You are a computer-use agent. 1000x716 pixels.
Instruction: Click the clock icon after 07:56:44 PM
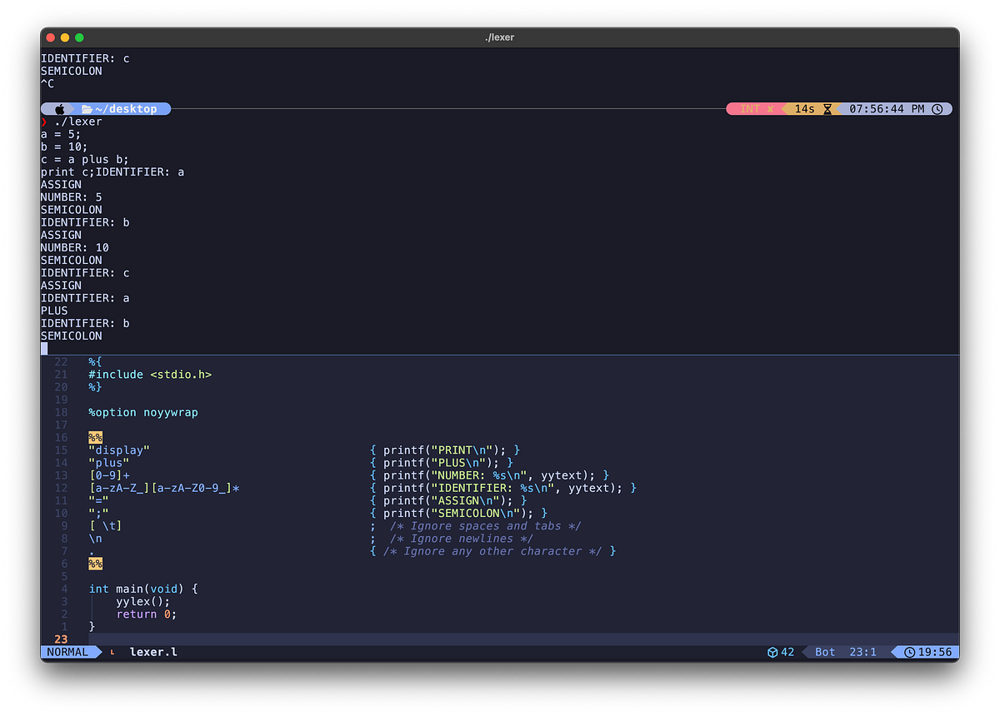(x=938, y=108)
